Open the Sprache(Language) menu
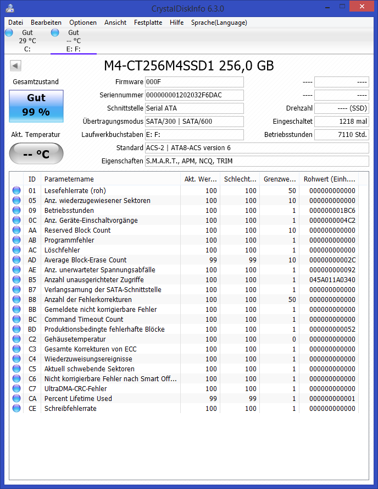This screenshot has width=378, height=489. [219, 23]
